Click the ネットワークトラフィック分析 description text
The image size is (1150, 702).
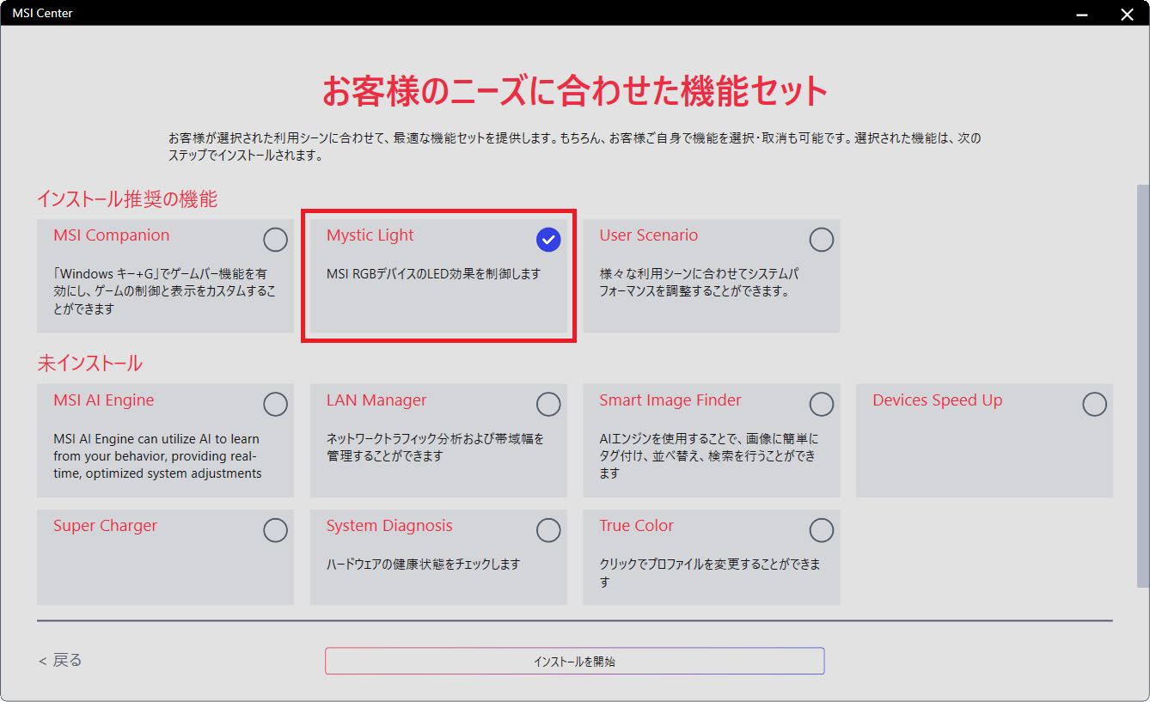[435, 447]
